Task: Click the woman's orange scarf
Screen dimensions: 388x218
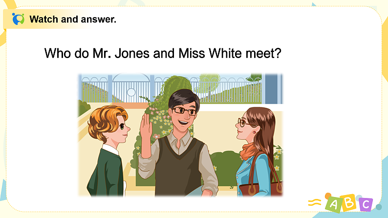Action: coord(249,151)
